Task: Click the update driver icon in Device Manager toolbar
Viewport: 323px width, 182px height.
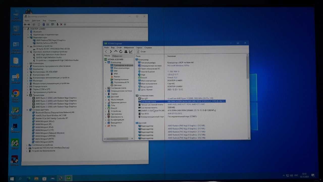Action: (x=58, y=24)
